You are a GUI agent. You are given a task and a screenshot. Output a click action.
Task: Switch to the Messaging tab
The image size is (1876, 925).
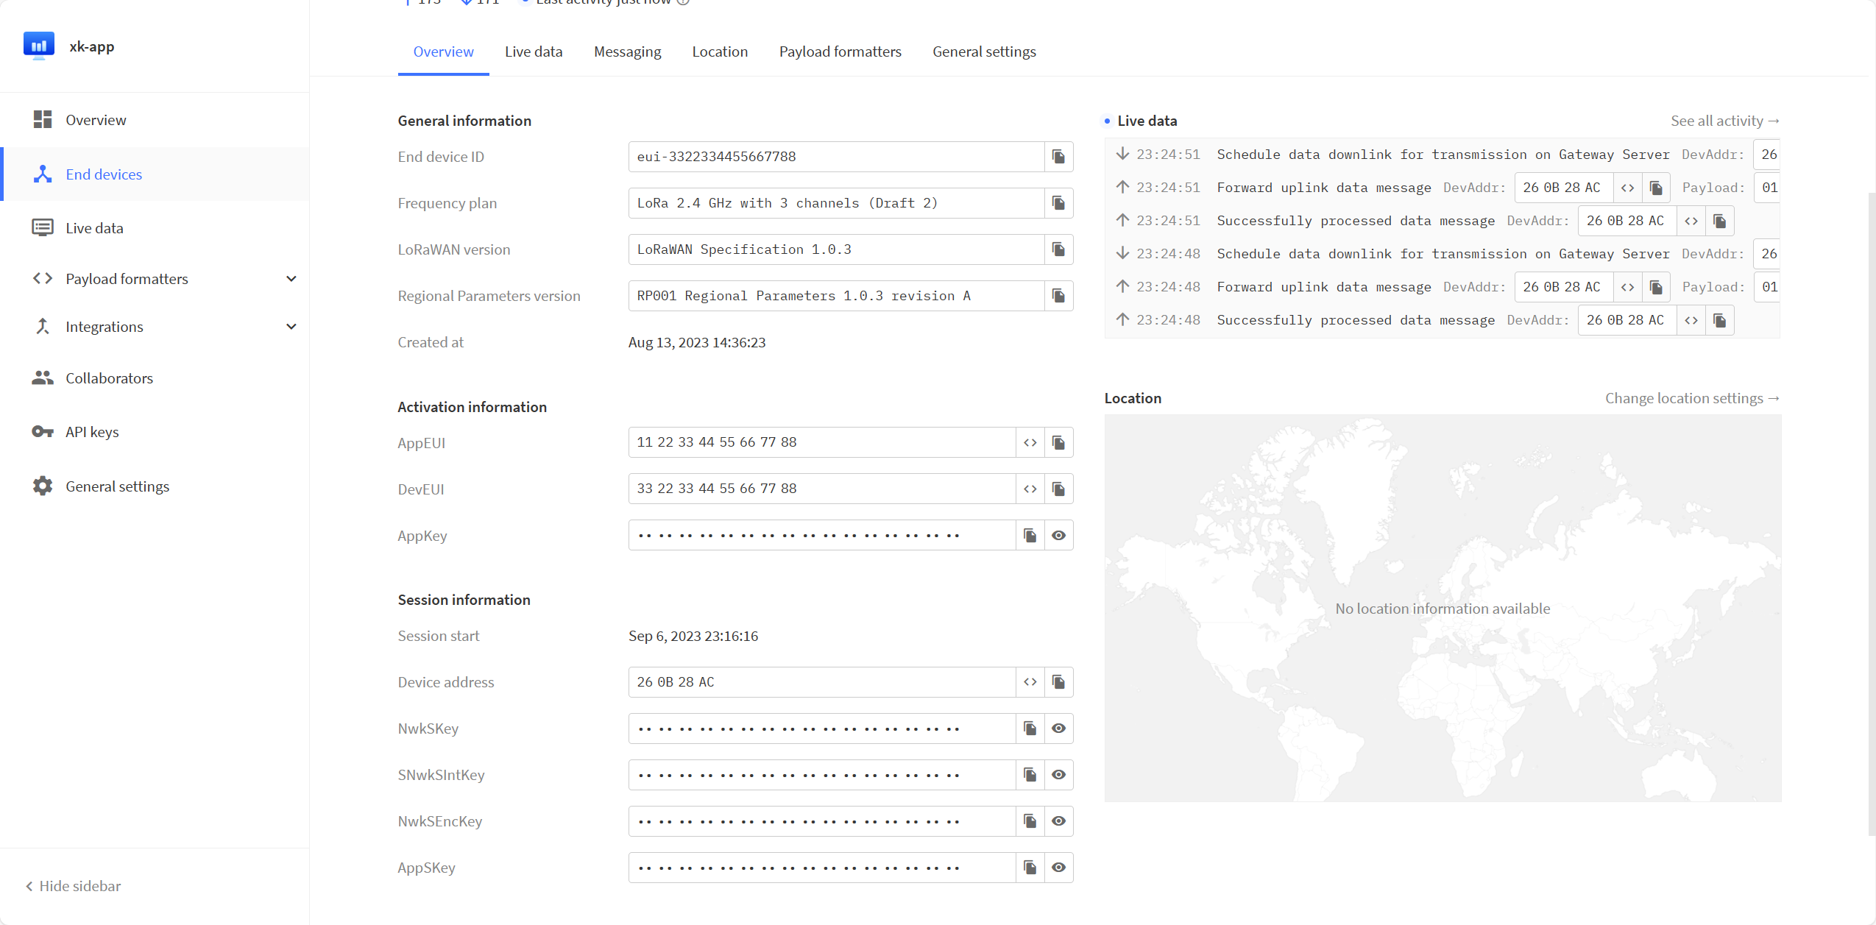coord(627,52)
